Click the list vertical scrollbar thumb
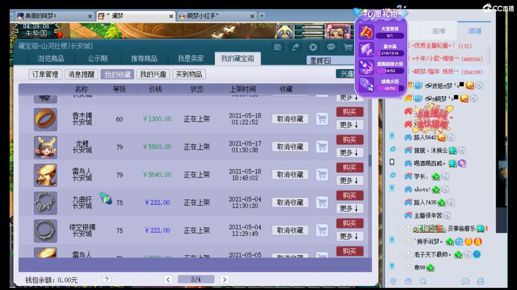The image size is (517, 290). pyautogui.click(x=370, y=160)
